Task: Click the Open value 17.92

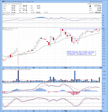Action: pyautogui.click(x=13, y=6)
